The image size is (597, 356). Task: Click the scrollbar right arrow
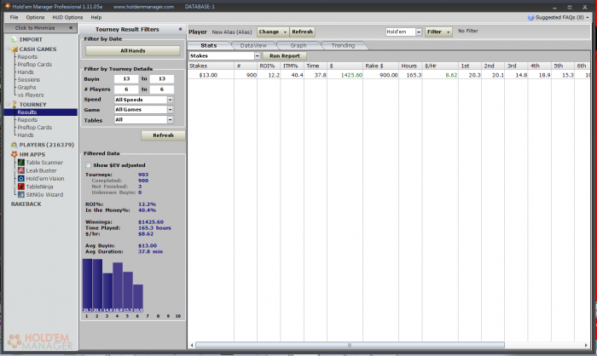[586, 345]
